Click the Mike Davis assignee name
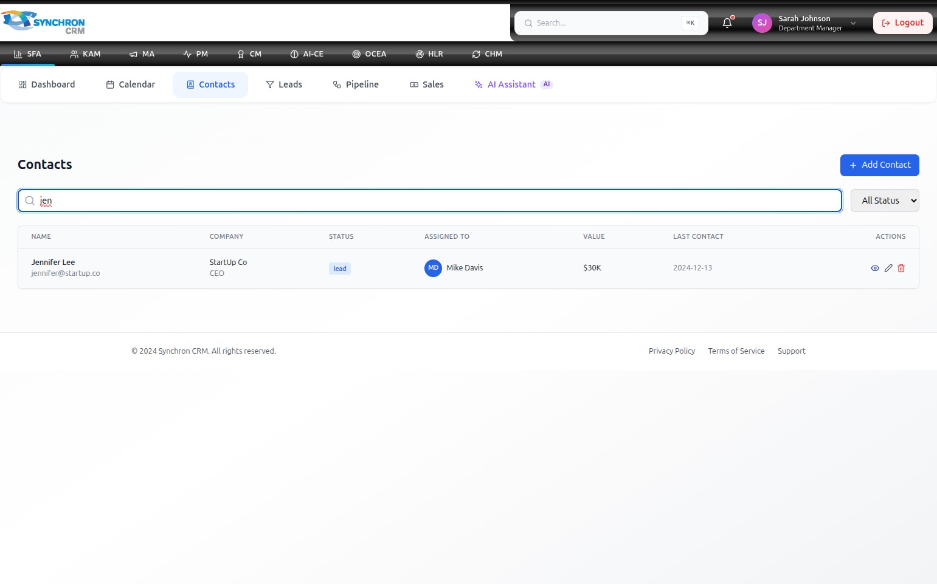This screenshot has width=937, height=584. (x=465, y=268)
